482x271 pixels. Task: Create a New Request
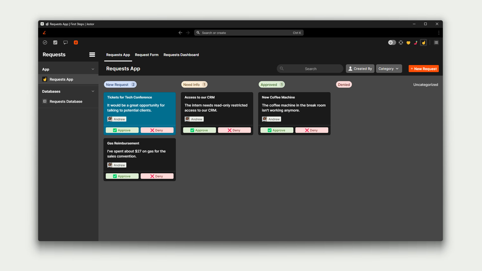424,69
